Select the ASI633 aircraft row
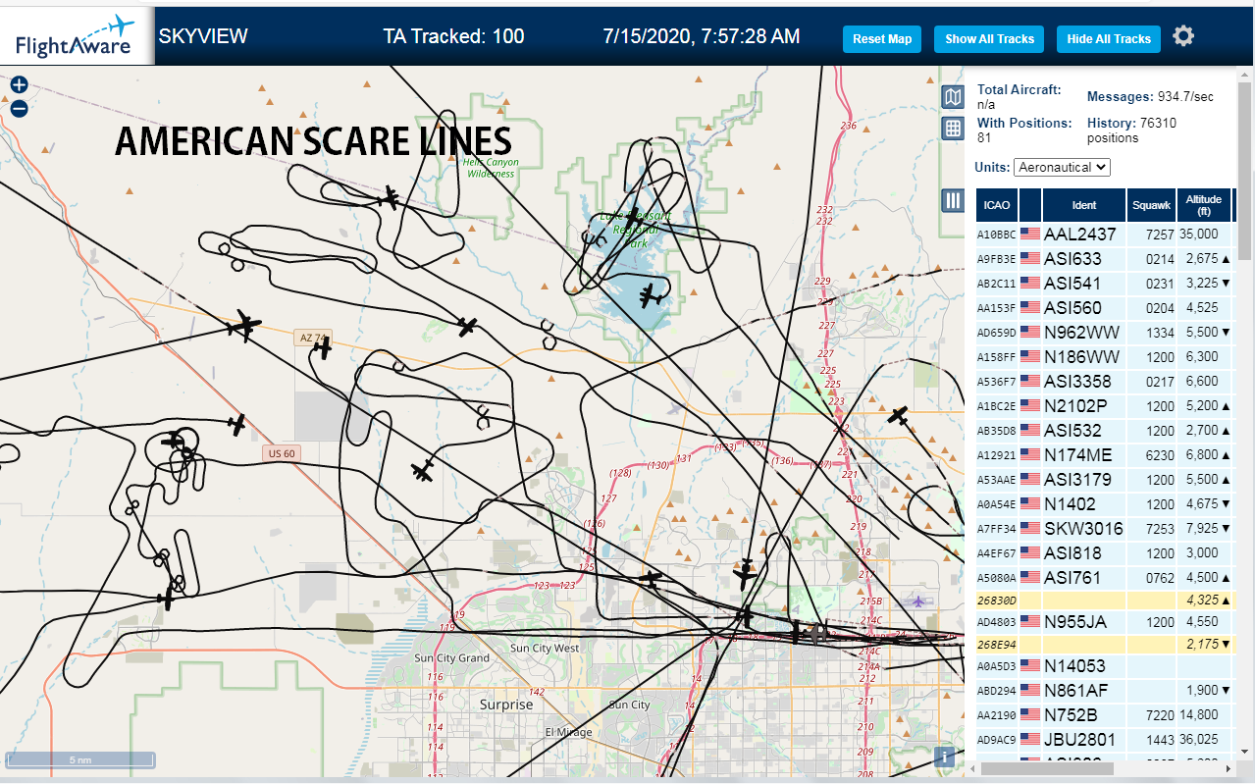The height and width of the screenshot is (784, 1255). click(x=1104, y=259)
